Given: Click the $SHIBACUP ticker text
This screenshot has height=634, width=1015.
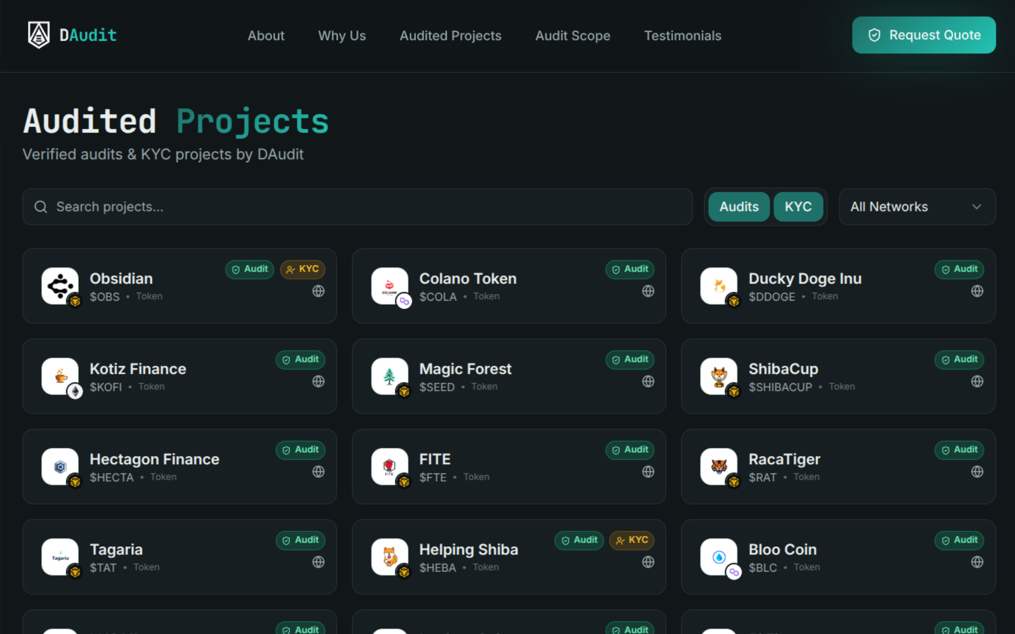Looking at the screenshot, I should [x=780, y=387].
